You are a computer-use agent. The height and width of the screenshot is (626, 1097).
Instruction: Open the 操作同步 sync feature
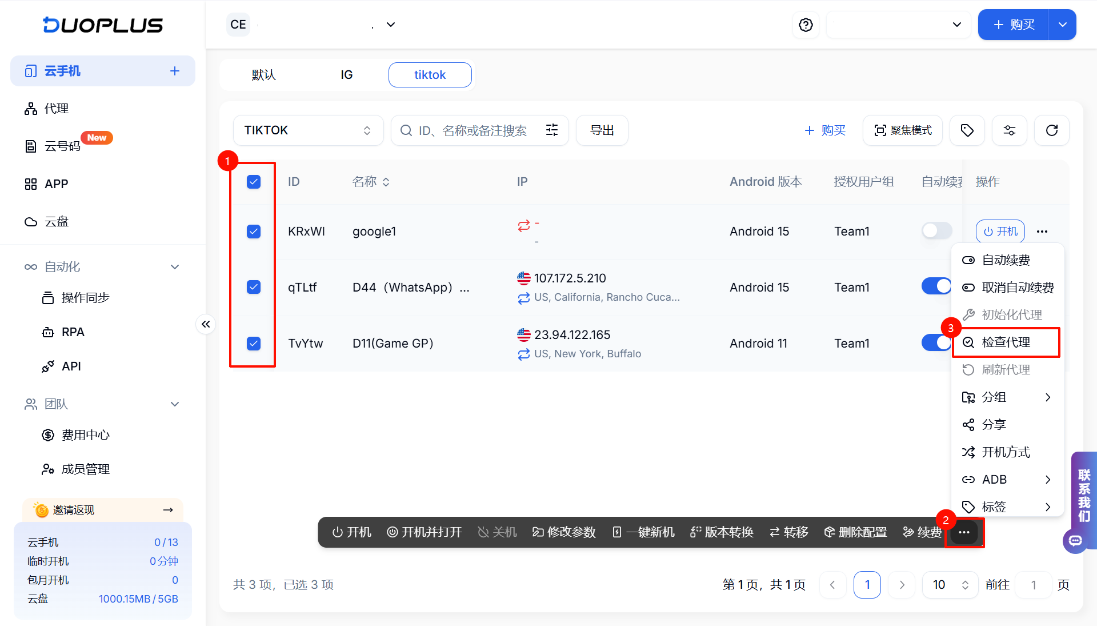(86, 297)
